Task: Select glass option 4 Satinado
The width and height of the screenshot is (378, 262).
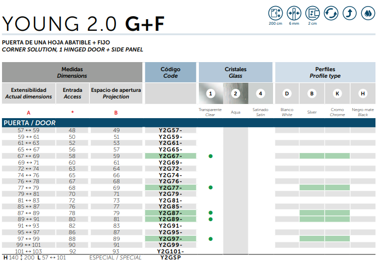Action: click(260, 93)
